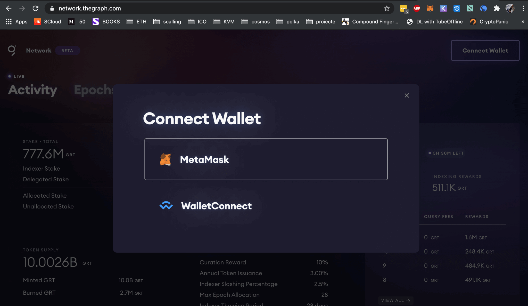528x306 pixels.
Task: Select WalletConnect connection method
Action: pos(266,205)
